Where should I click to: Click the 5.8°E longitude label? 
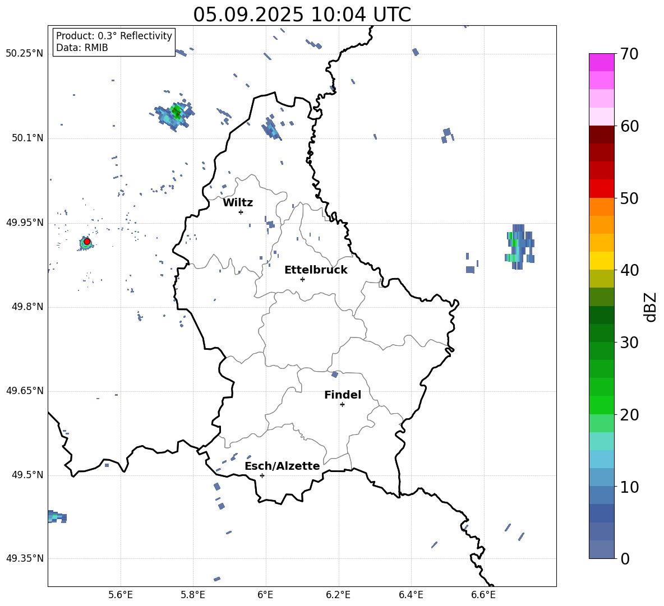coord(193,595)
